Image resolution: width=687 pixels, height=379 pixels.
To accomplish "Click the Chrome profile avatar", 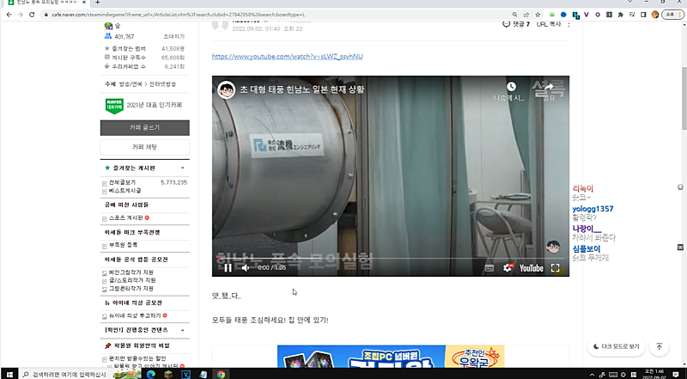I will (x=655, y=15).
